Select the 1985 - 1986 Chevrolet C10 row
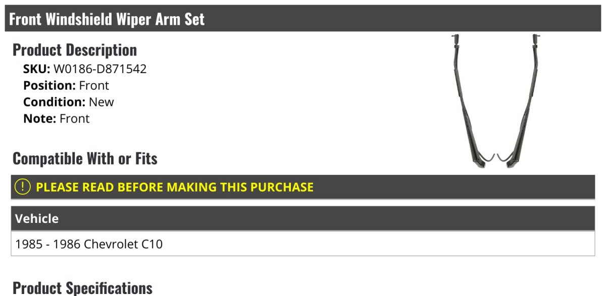Viewport: 606px width, 296px height. (303, 244)
